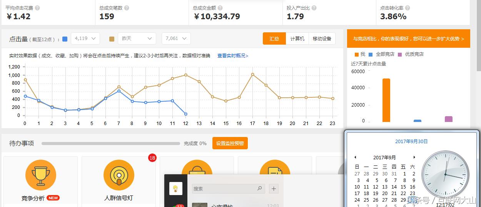
Task: Click the shopping bag to-do icon
Action: tap(197, 167)
